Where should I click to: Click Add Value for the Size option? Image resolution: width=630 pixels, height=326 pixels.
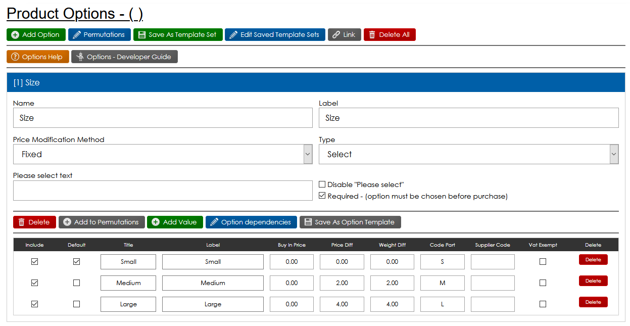pos(175,222)
